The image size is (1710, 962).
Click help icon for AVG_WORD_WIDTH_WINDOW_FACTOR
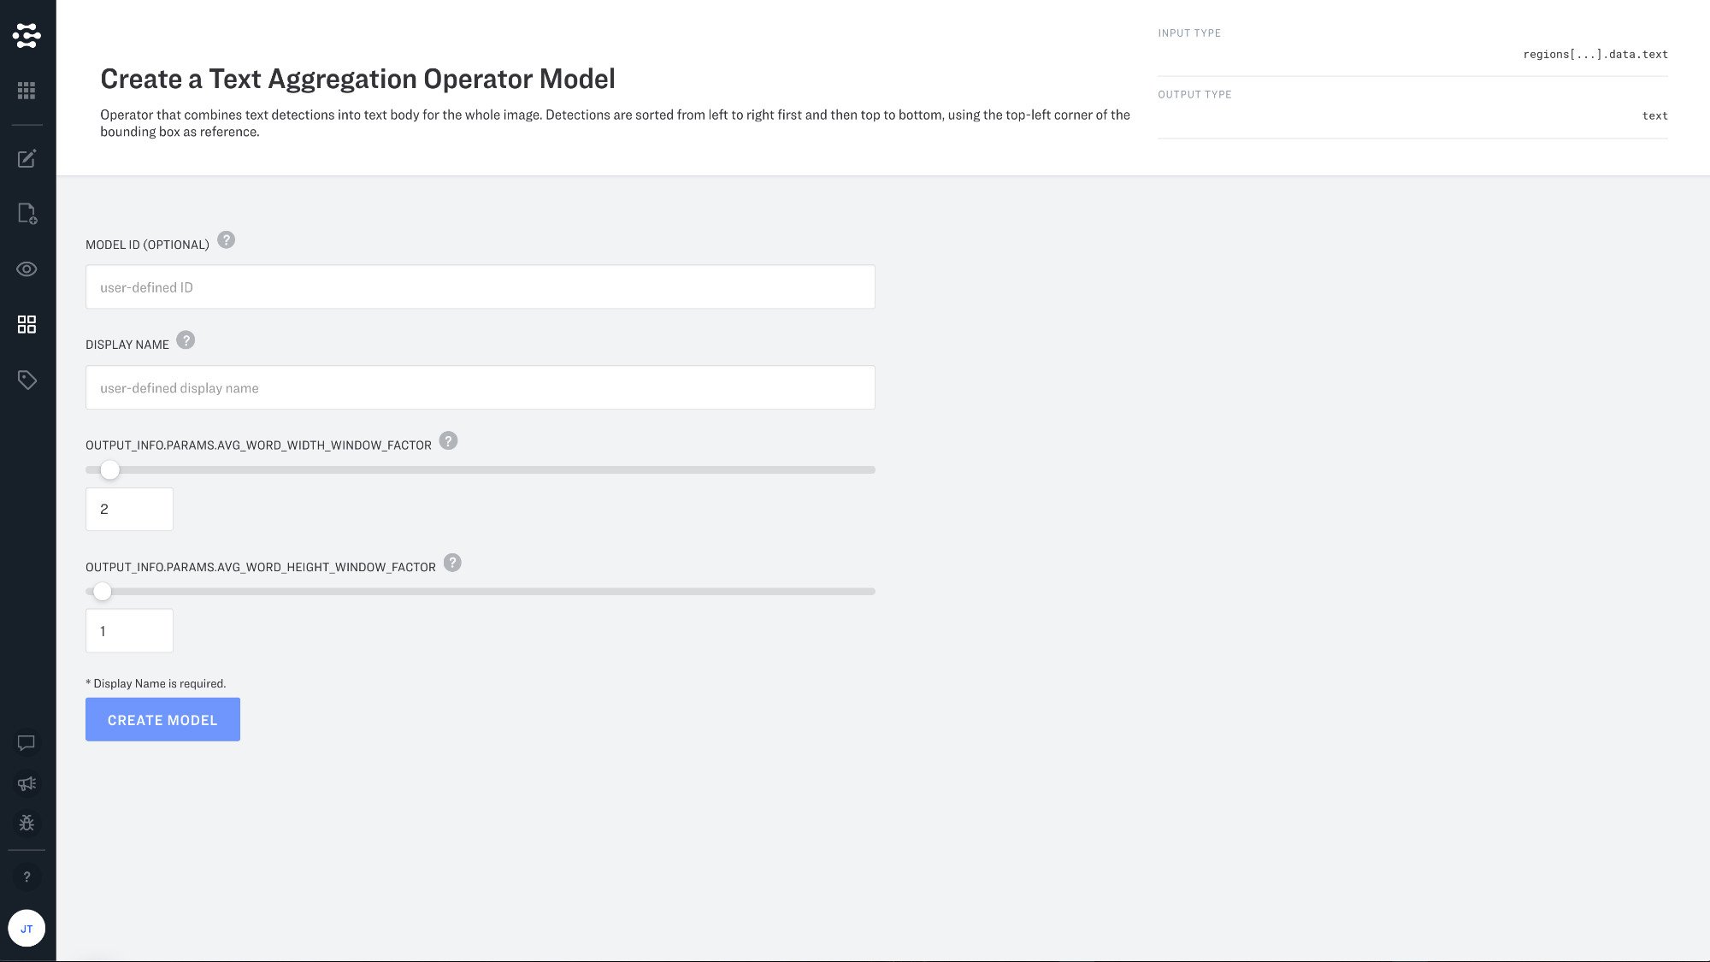click(448, 441)
